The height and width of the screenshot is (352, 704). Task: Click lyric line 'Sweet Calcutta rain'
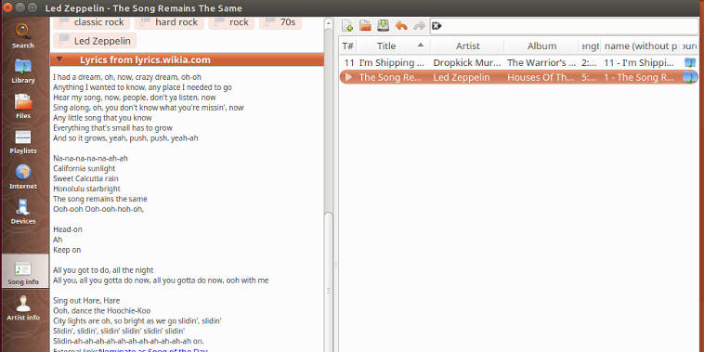(x=85, y=178)
